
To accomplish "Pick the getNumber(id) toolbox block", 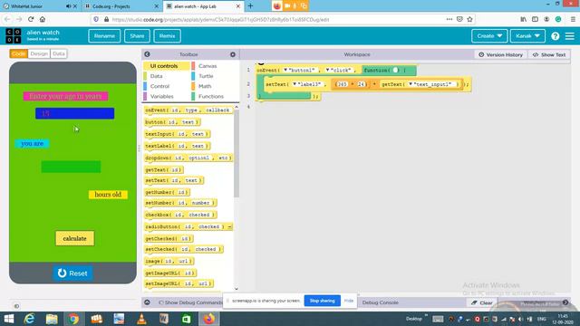I will [x=167, y=192].
